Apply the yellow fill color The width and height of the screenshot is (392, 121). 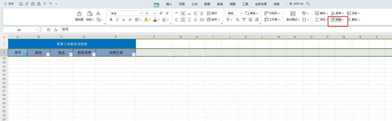click(x=146, y=20)
